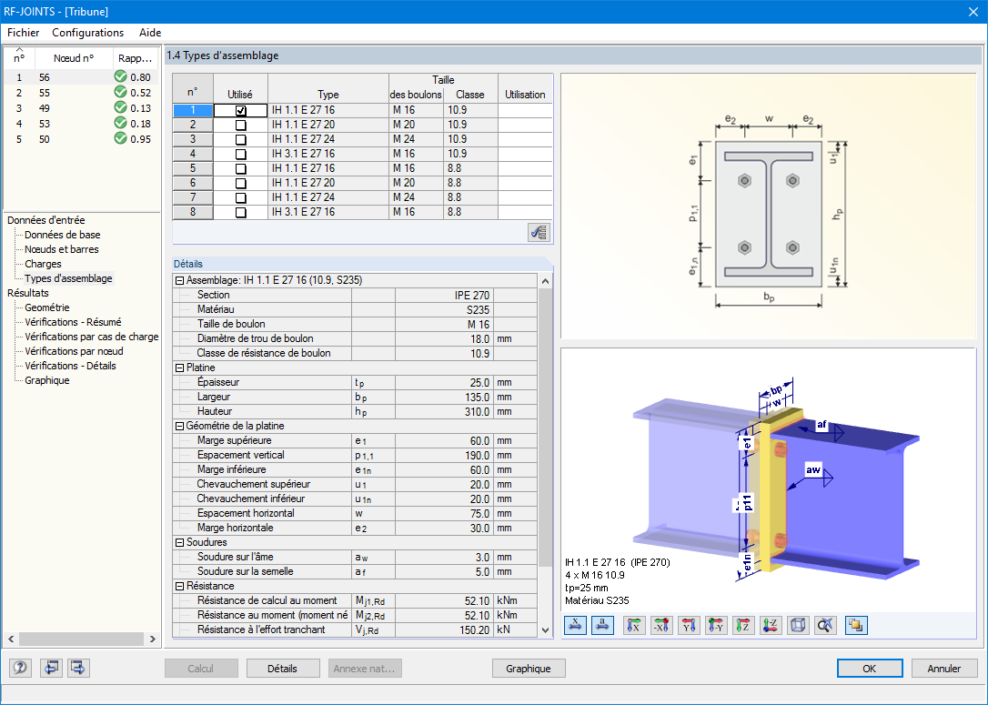
Task: Open Vérifications - Résumé page
Action: pyautogui.click(x=73, y=322)
